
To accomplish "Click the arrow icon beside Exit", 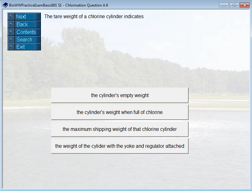I will (x=11, y=47).
